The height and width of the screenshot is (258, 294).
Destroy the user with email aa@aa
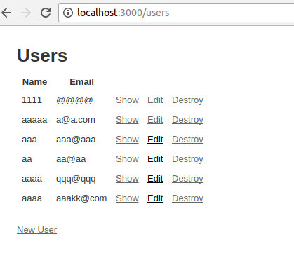pyautogui.click(x=187, y=159)
